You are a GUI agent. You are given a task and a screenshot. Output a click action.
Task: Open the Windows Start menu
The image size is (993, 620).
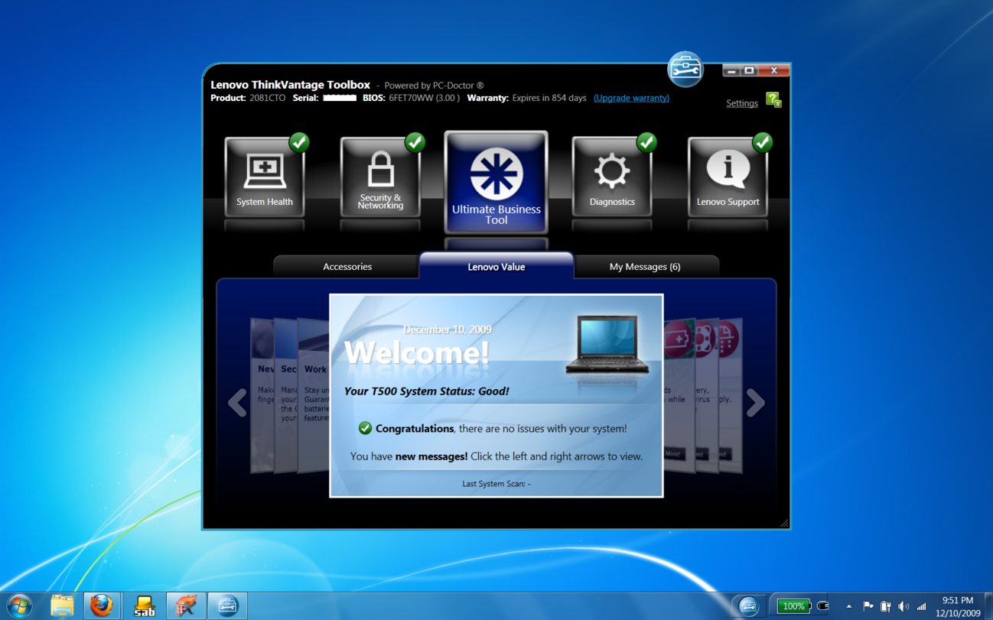(19, 606)
